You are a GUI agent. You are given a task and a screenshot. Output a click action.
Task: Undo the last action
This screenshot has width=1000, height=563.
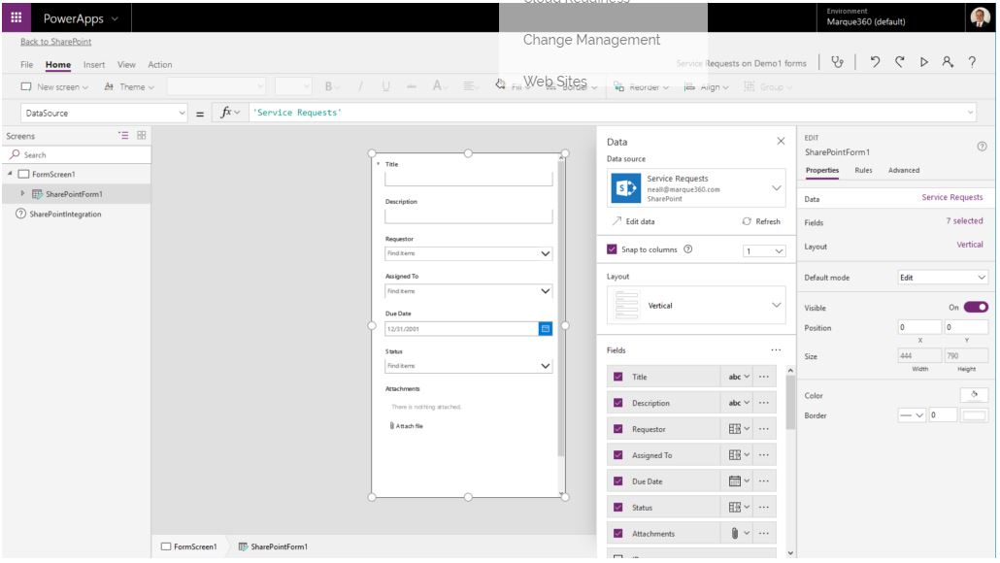pos(875,62)
